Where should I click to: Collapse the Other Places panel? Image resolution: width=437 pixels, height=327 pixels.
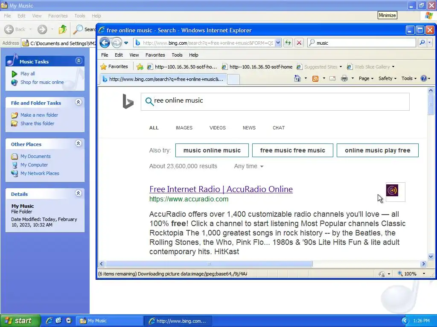pos(79,143)
